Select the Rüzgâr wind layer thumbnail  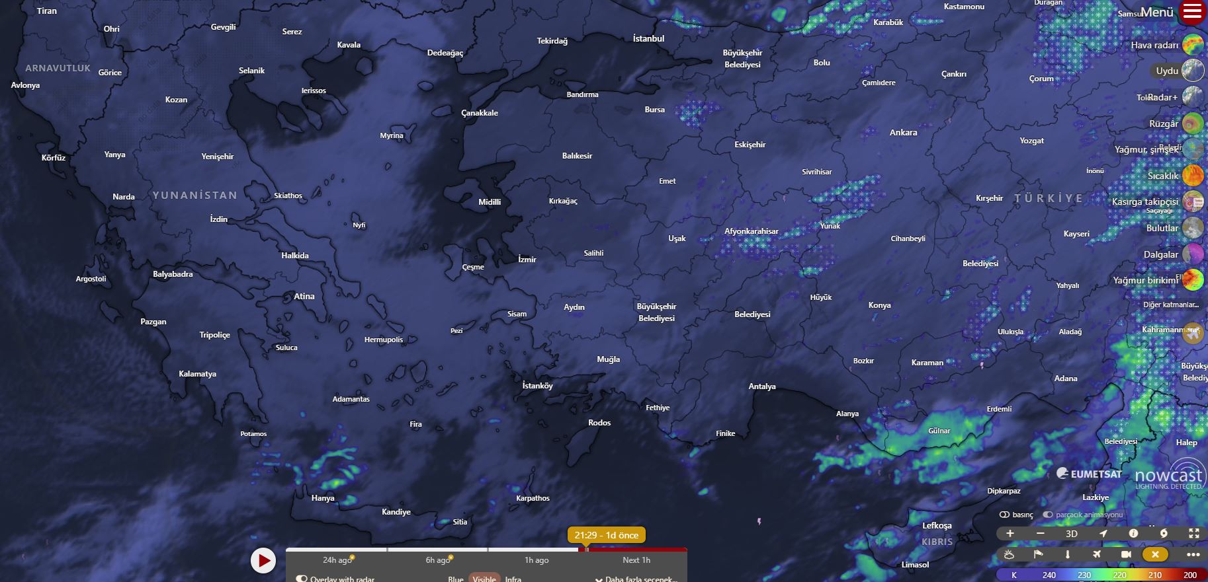[x=1193, y=124]
